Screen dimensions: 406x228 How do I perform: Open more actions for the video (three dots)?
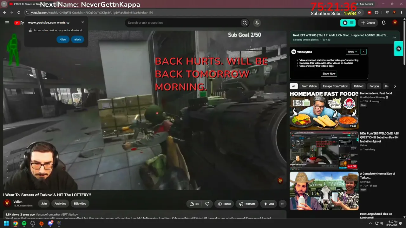[x=282, y=204]
